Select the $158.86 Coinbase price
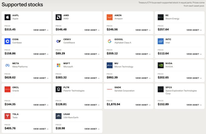This screenshot has height=134, width=206. coord(10,54)
